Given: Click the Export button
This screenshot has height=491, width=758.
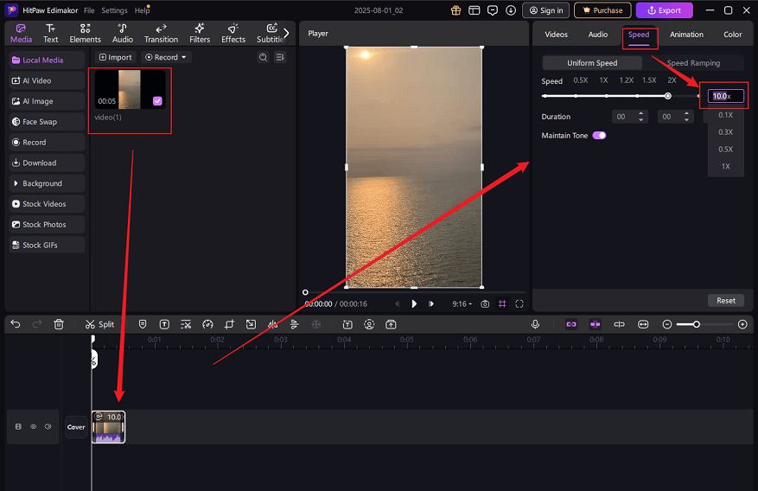Looking at the screenshot, I should (664, 10).
